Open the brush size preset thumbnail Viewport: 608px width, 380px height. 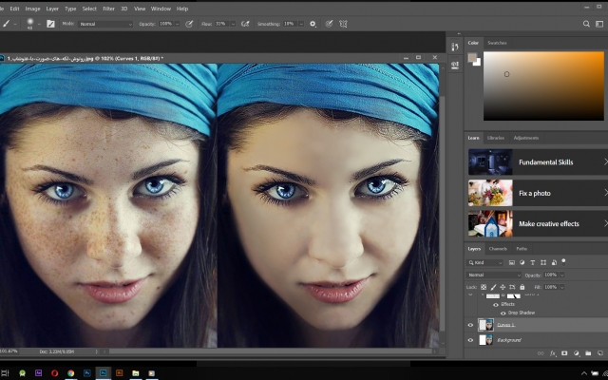point(29,23)
